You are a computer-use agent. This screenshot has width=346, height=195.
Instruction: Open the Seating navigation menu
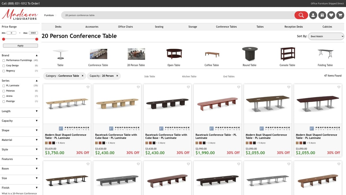(159, 26)
